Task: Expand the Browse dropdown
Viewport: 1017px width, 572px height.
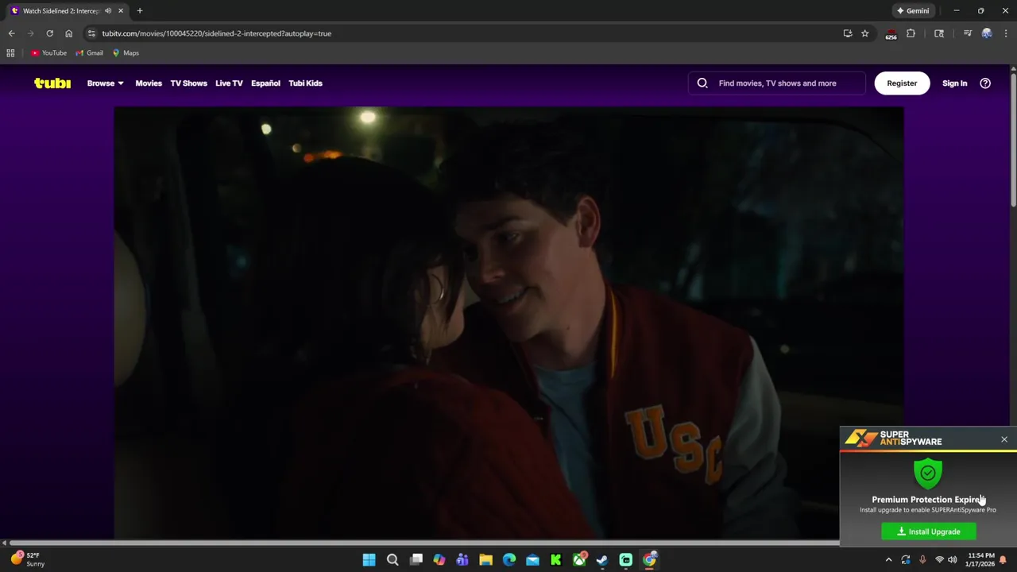Action: pos(105,83)
